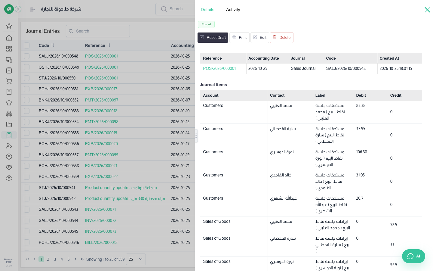Switch to the Details tab
This screenshot has height=271, width=433.
click(207, 10)
